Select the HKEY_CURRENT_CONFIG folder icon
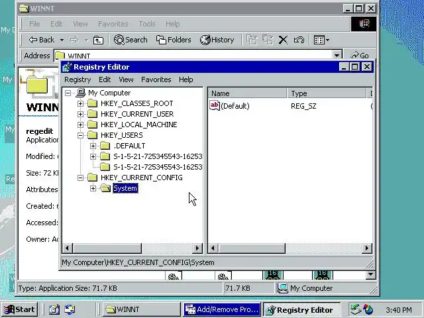 tap(93, 178)
